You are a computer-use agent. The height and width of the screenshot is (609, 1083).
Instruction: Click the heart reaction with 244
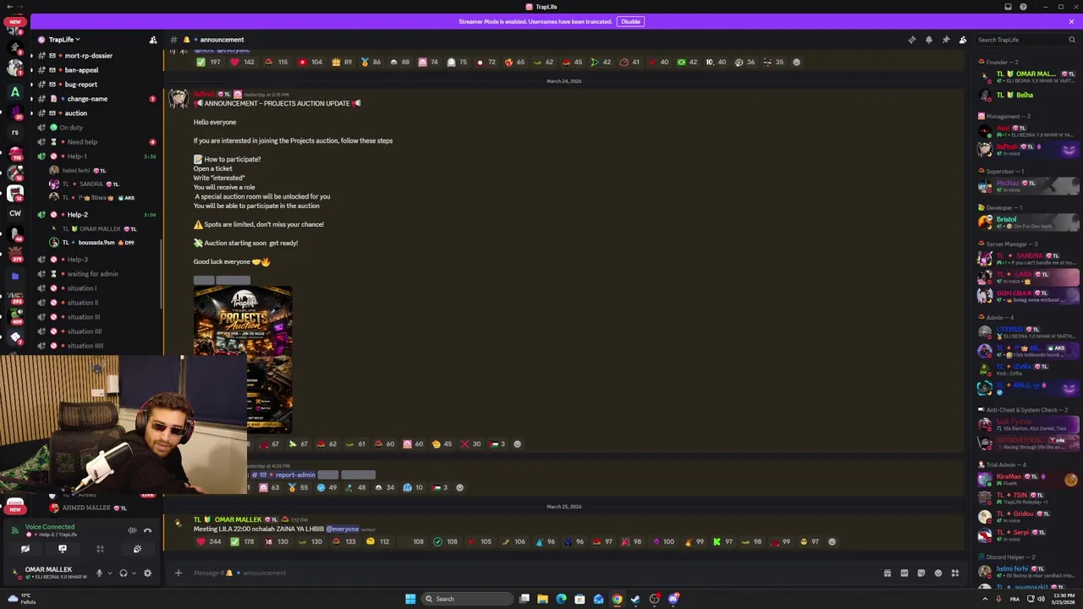[x=210, y=541]
